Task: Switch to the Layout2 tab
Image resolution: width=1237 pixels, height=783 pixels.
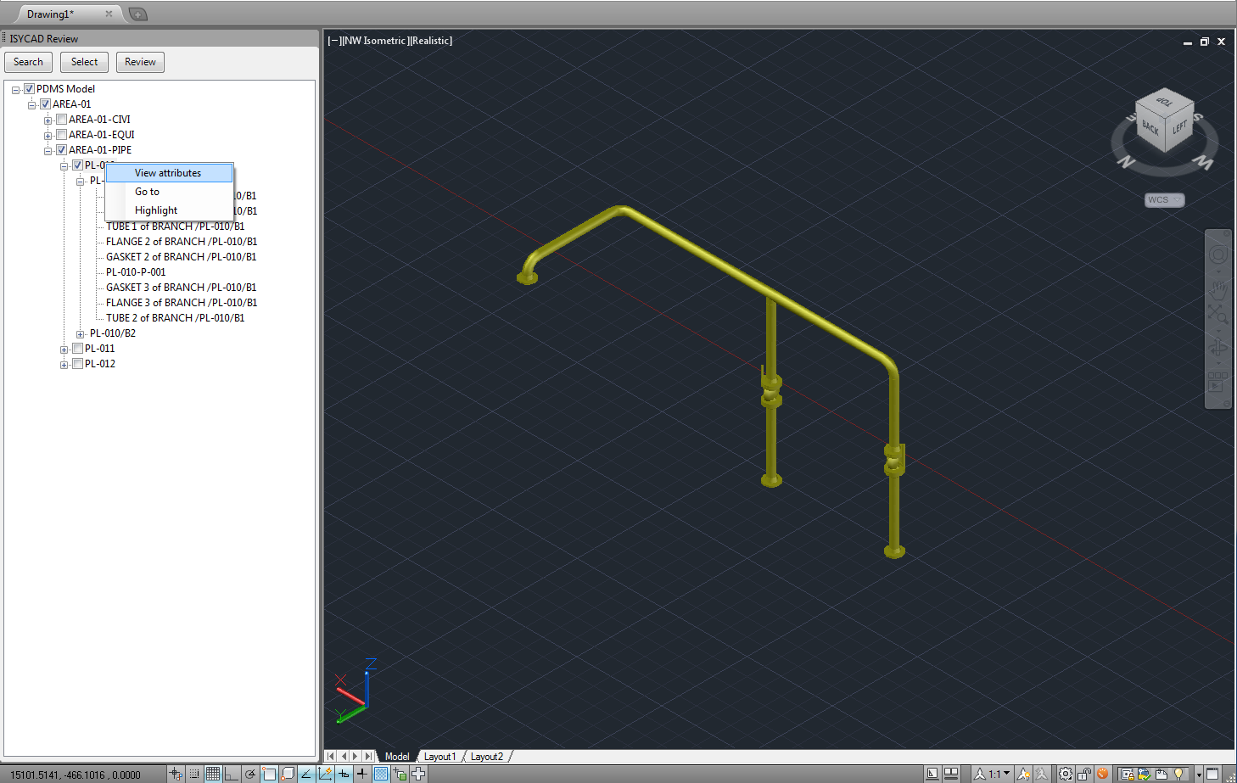Action: pos(487,757)
